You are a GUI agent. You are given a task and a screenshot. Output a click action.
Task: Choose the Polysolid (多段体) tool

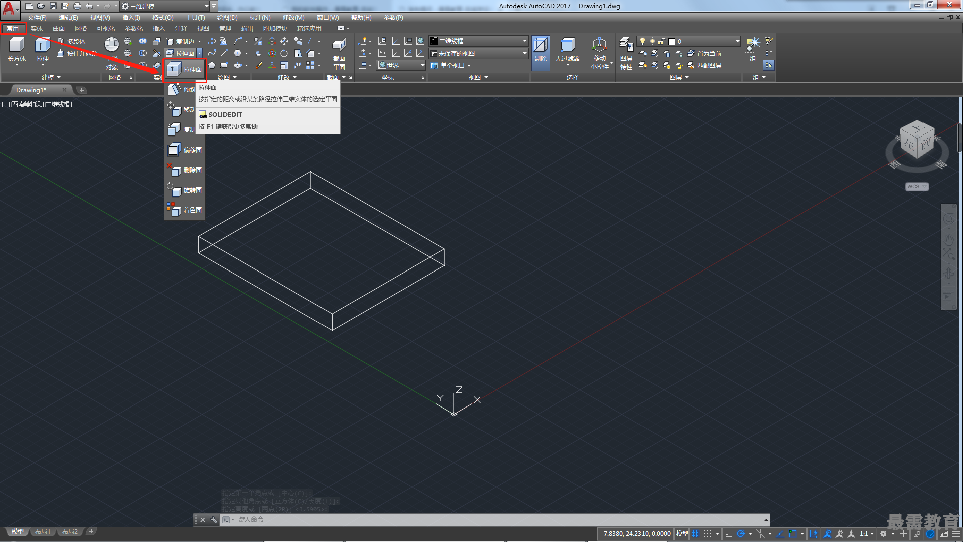tap(71, 41)
